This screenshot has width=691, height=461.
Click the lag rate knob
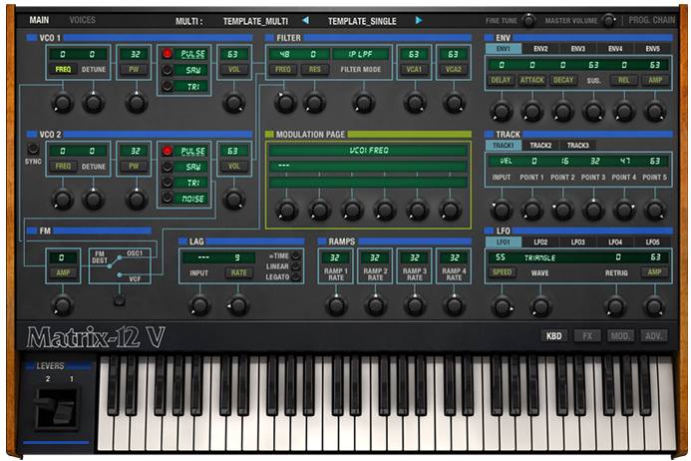[x=238, y=305]
